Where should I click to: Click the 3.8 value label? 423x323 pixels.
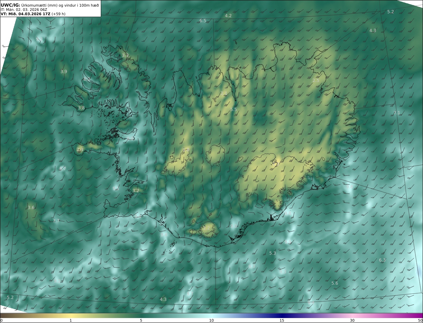(81, 108)
